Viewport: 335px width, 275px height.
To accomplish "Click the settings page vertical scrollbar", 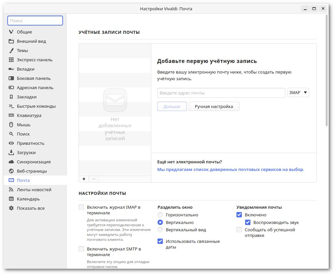I will (327, 70).
